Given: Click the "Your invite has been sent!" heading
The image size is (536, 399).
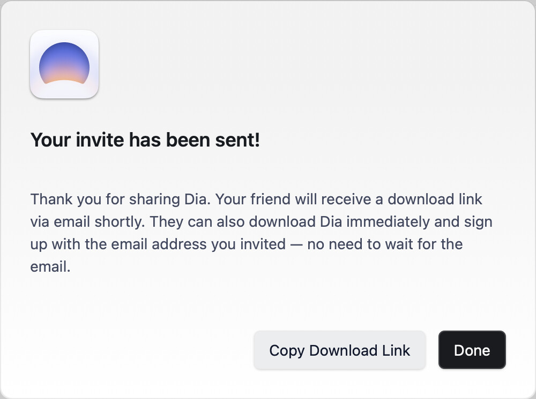Looking at the screenshot, I should click(x=145, y=140).
